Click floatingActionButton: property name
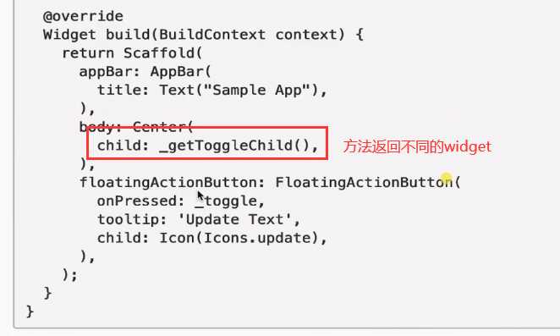This screenshot has width=560, height=336. click(172, 182)
